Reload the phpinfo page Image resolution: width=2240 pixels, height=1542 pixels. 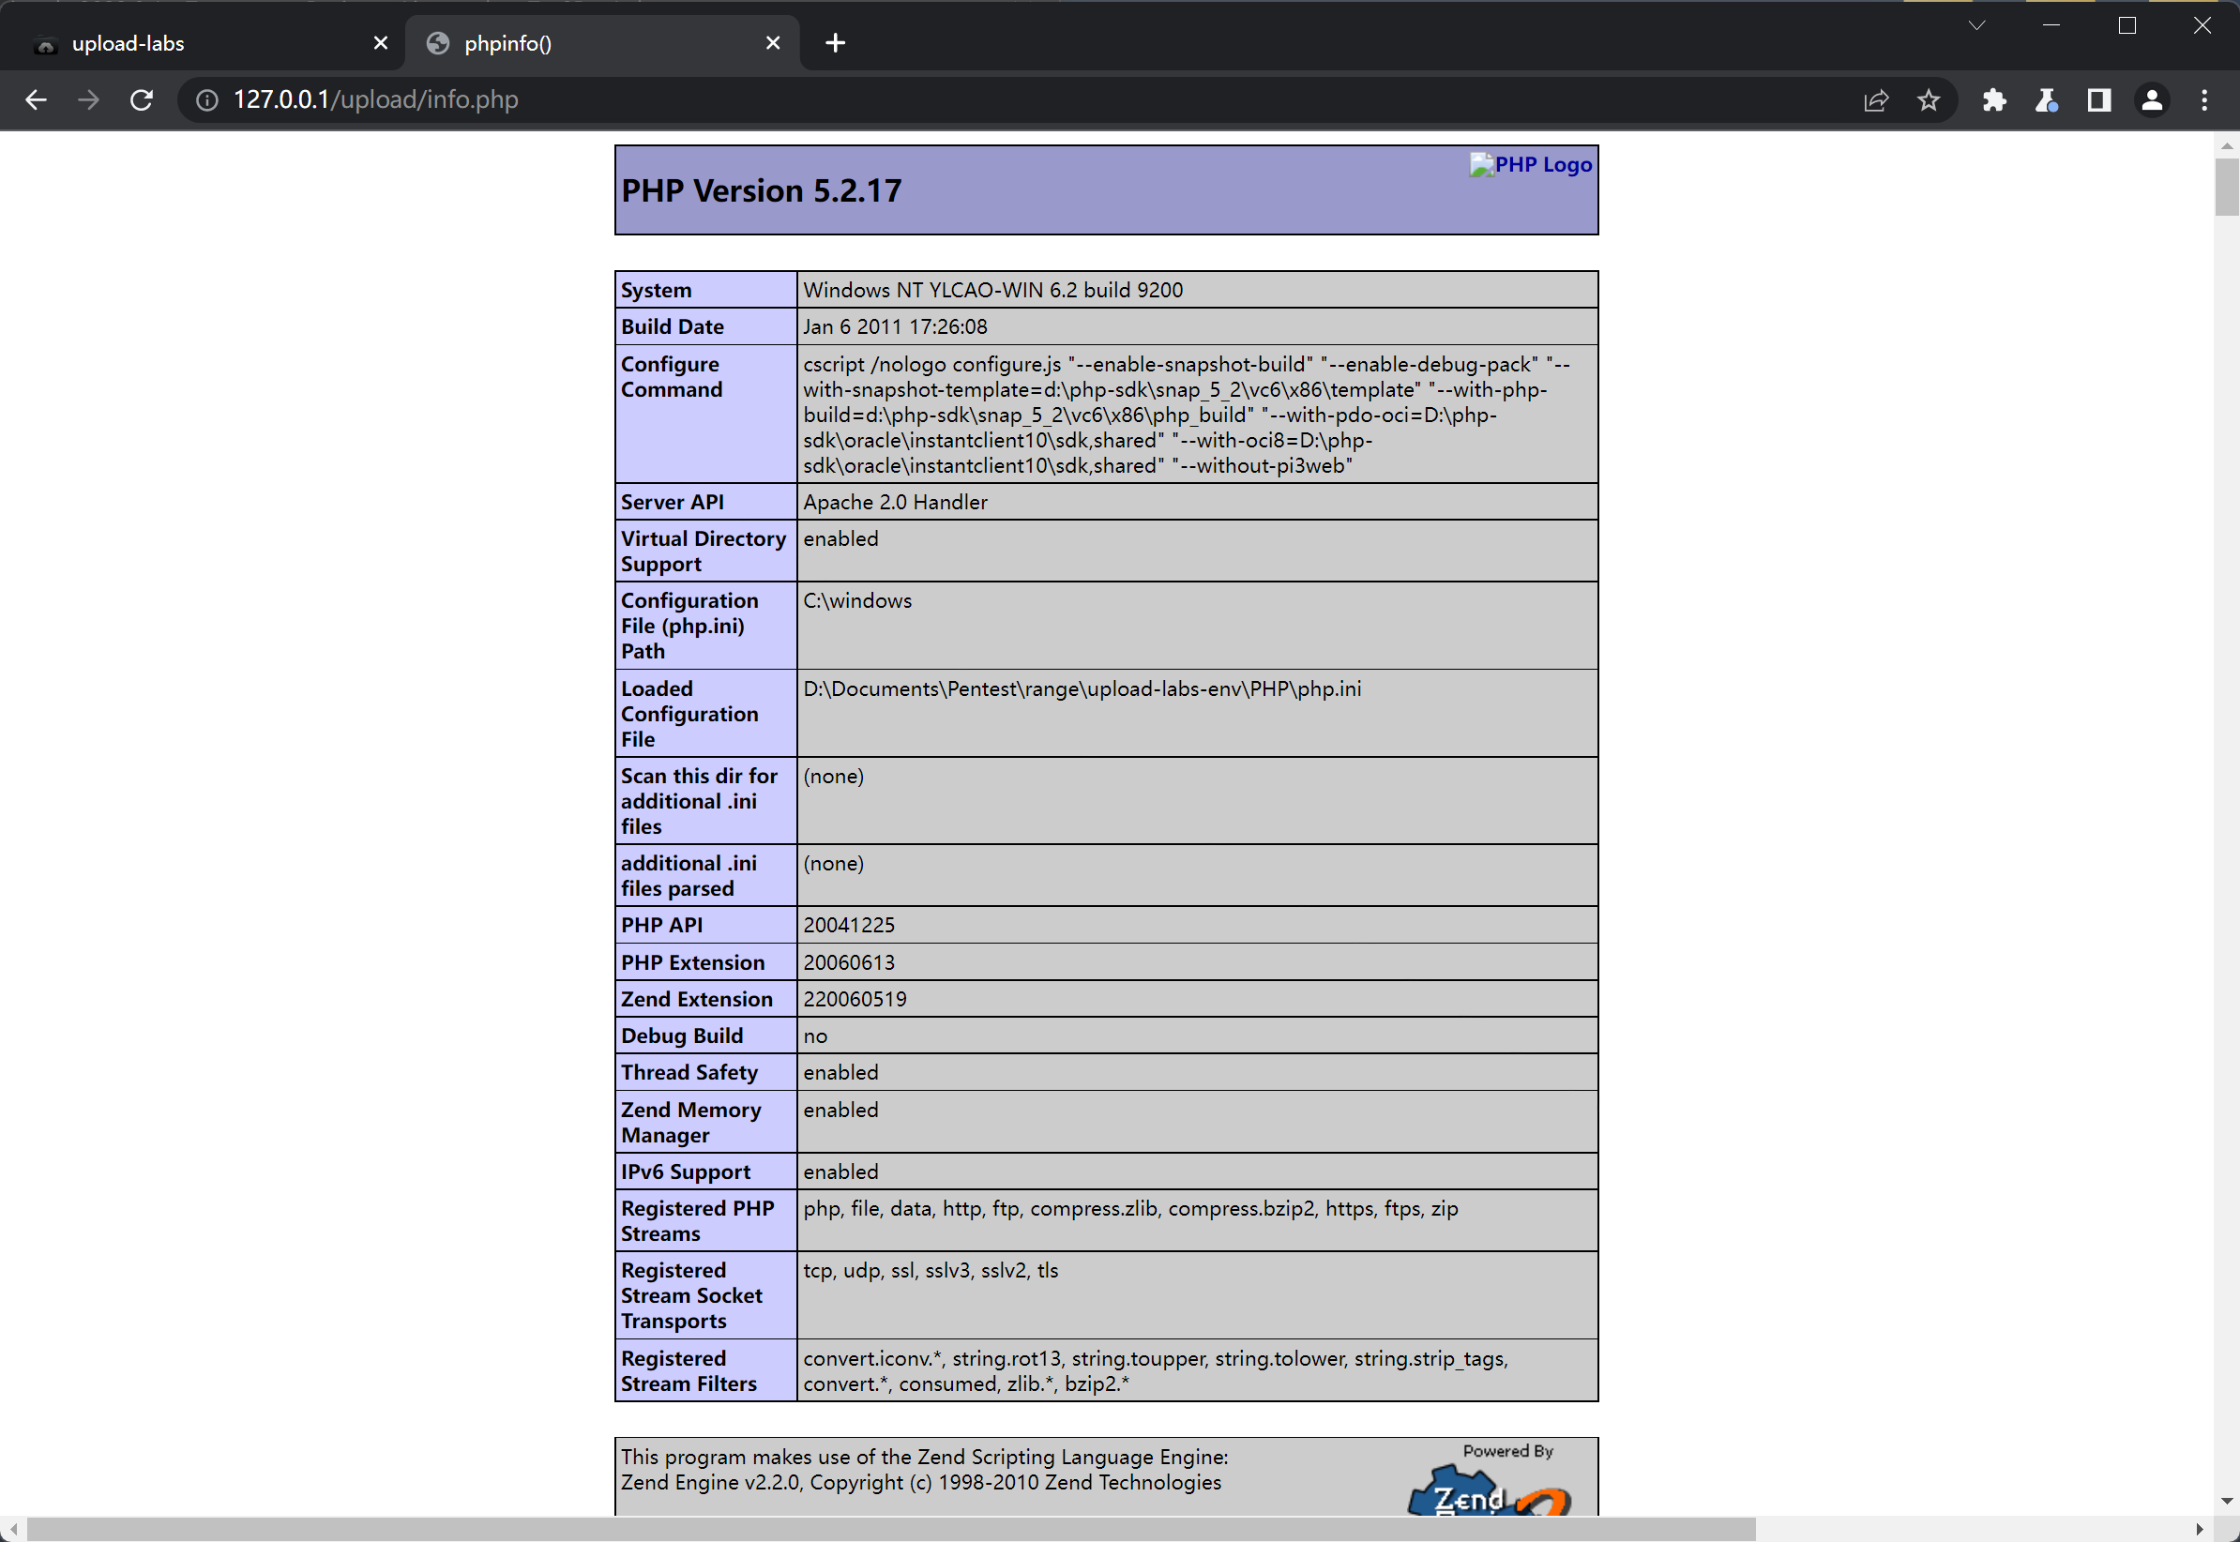[142, 99]
